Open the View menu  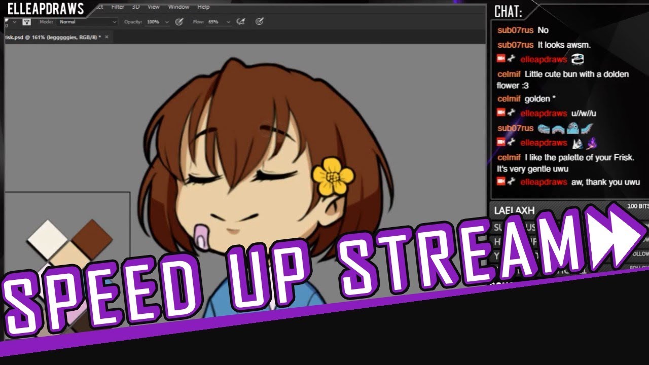153,7
